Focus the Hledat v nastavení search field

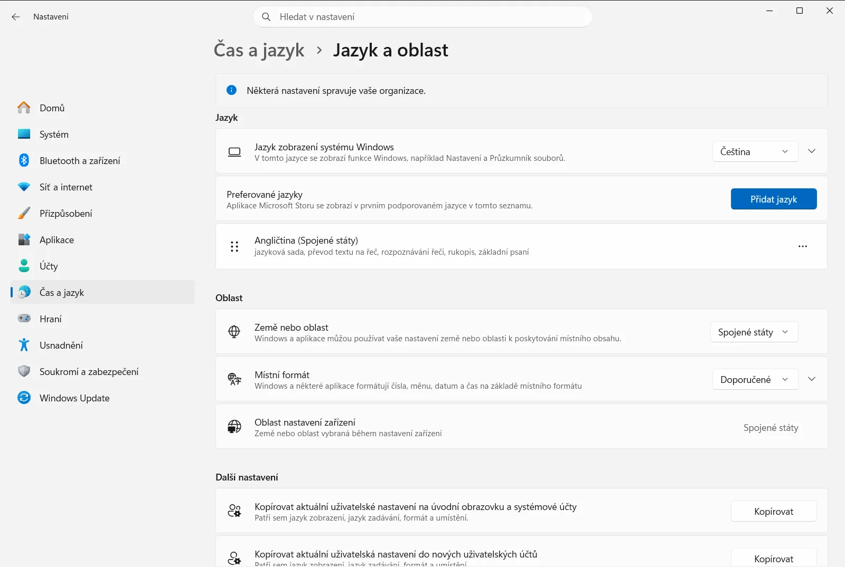click(422, 17)
